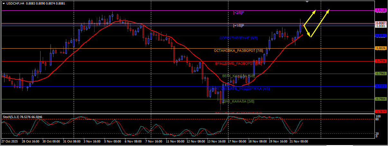Viewport: 388px width, 146px height.
Task: Click the orange 0.8026 price label
Action: [x=381, y=48]
